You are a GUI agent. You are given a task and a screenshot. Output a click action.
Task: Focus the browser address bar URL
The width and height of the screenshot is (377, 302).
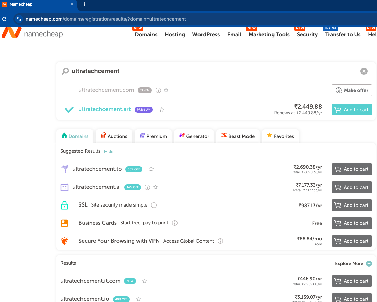click(x=105, y=19)
